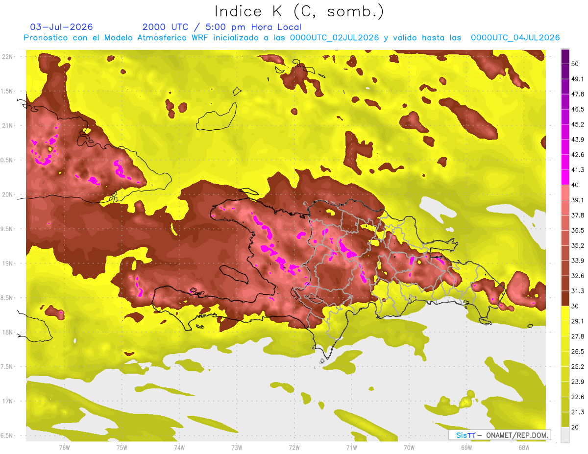Click the colorbar value "22.6"
Viewport: 588px width, 454px height.
pyautogui.click(x=578, y=397)
